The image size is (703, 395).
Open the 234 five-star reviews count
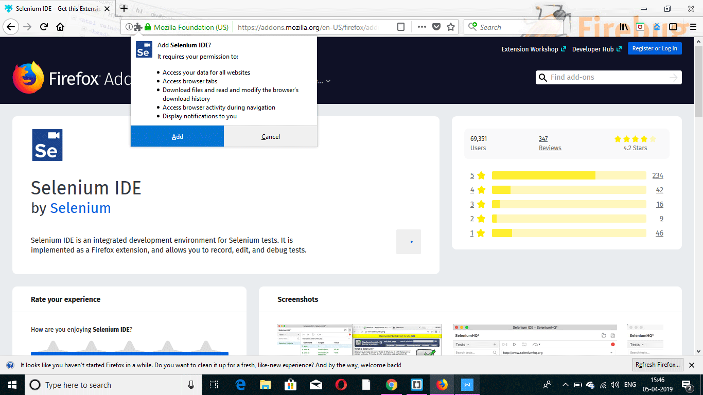[x=658, y=175]
